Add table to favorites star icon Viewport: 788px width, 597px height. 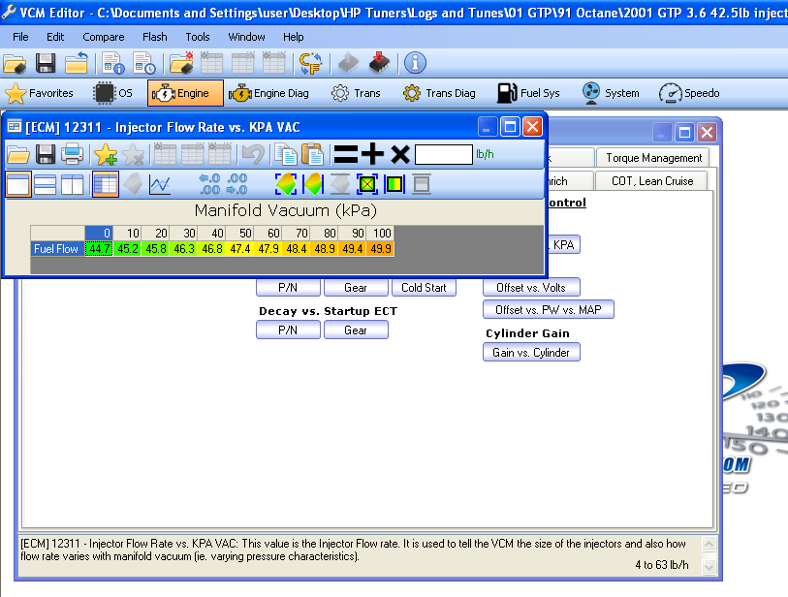click(105, 154)
